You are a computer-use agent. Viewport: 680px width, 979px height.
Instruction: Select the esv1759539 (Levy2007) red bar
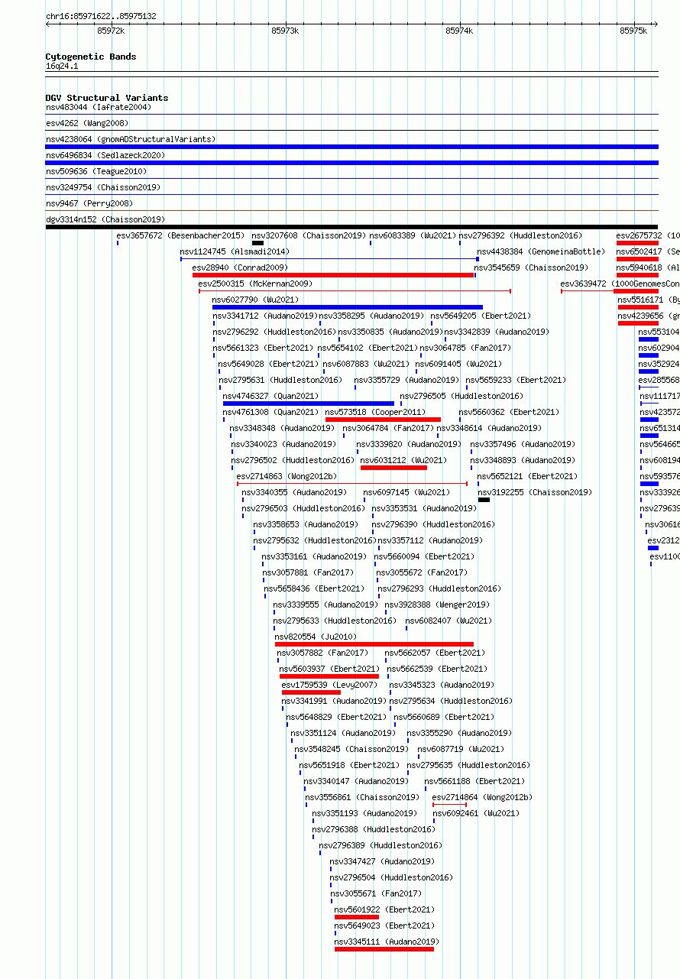click(x=311, y=692)
